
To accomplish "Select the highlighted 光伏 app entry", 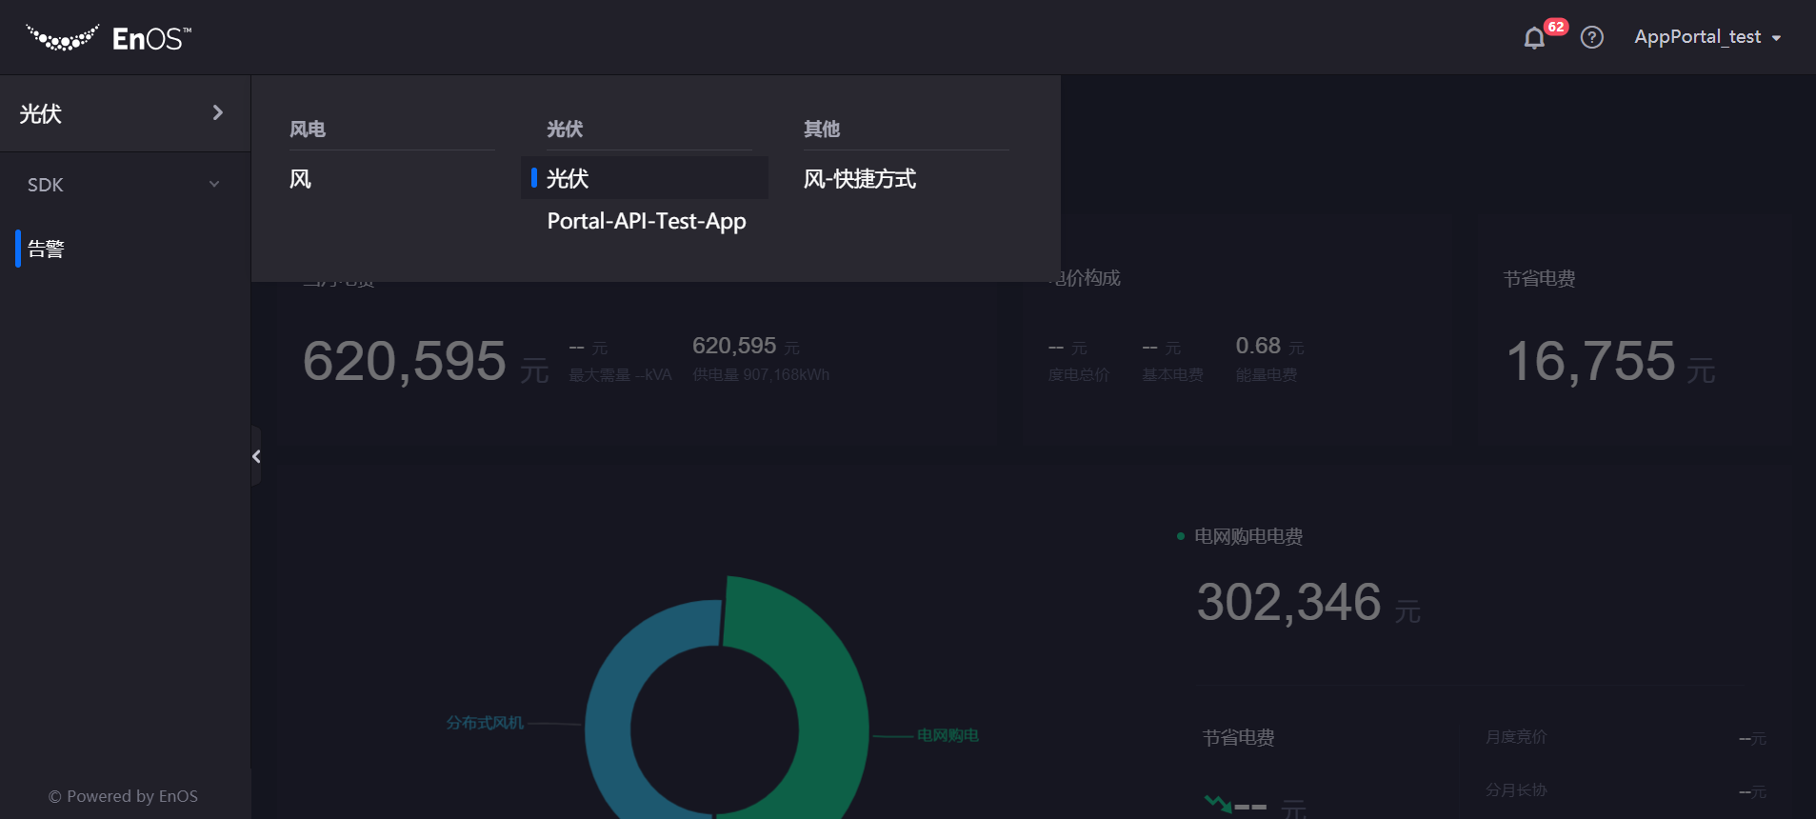I will coord(569,179).
